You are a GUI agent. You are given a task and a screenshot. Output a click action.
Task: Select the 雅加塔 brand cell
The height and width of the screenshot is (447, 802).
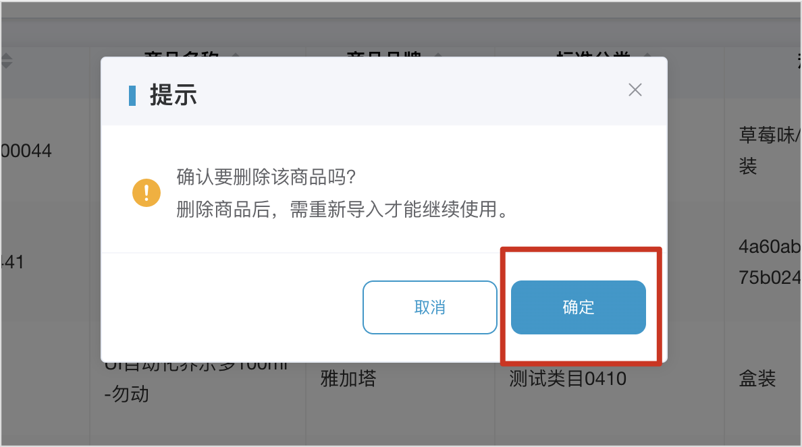(x=348, y=378)
